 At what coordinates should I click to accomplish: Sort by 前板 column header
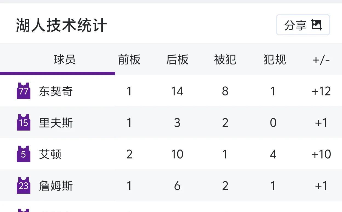(x=129, y=60)
